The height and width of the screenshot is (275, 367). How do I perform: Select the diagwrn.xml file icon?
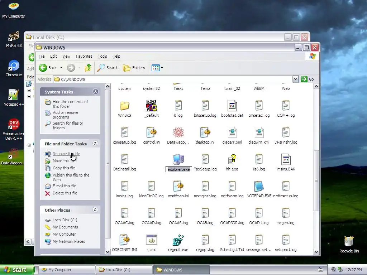259,132
